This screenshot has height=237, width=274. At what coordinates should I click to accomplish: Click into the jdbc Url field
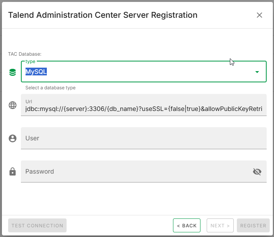pyautogui.click(x=143, y=109)
